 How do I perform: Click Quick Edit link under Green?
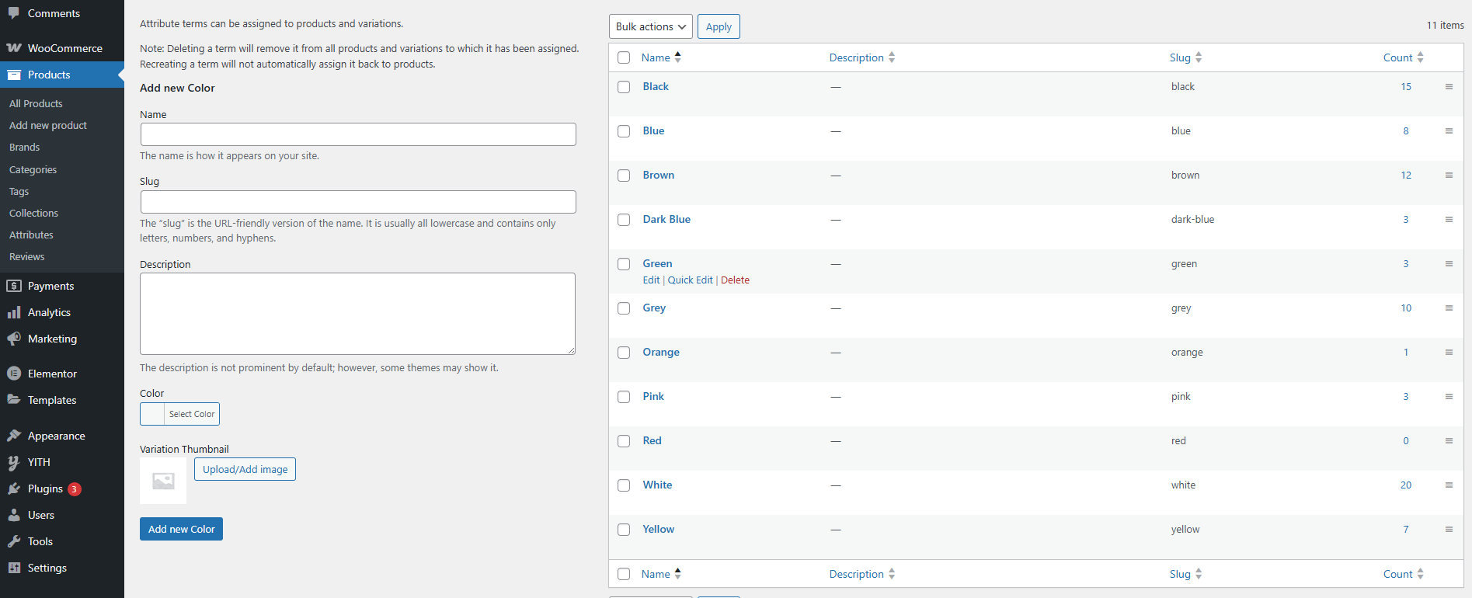[690, 280]
